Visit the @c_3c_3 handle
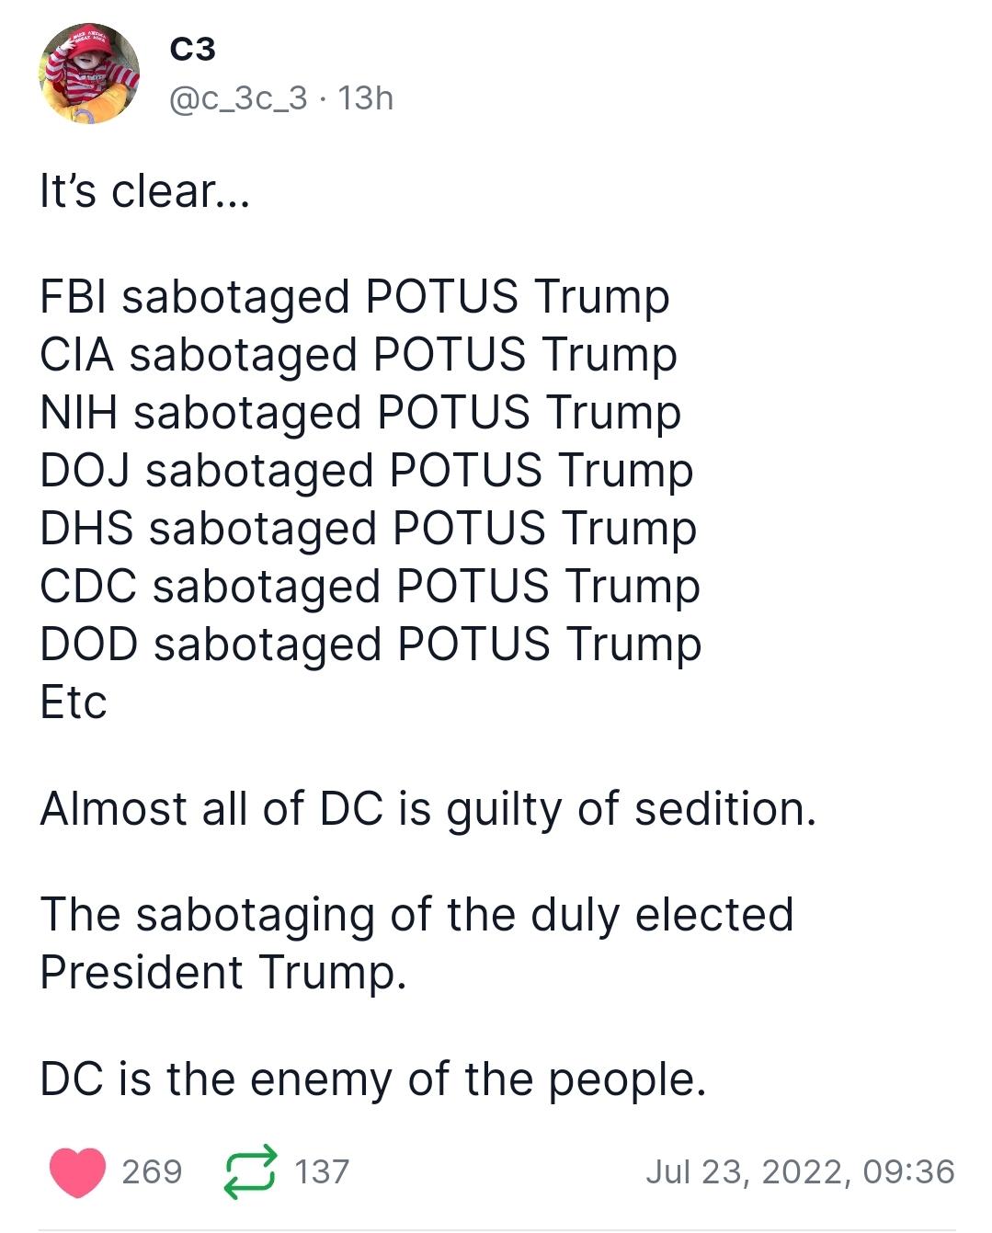 (239, 97)
